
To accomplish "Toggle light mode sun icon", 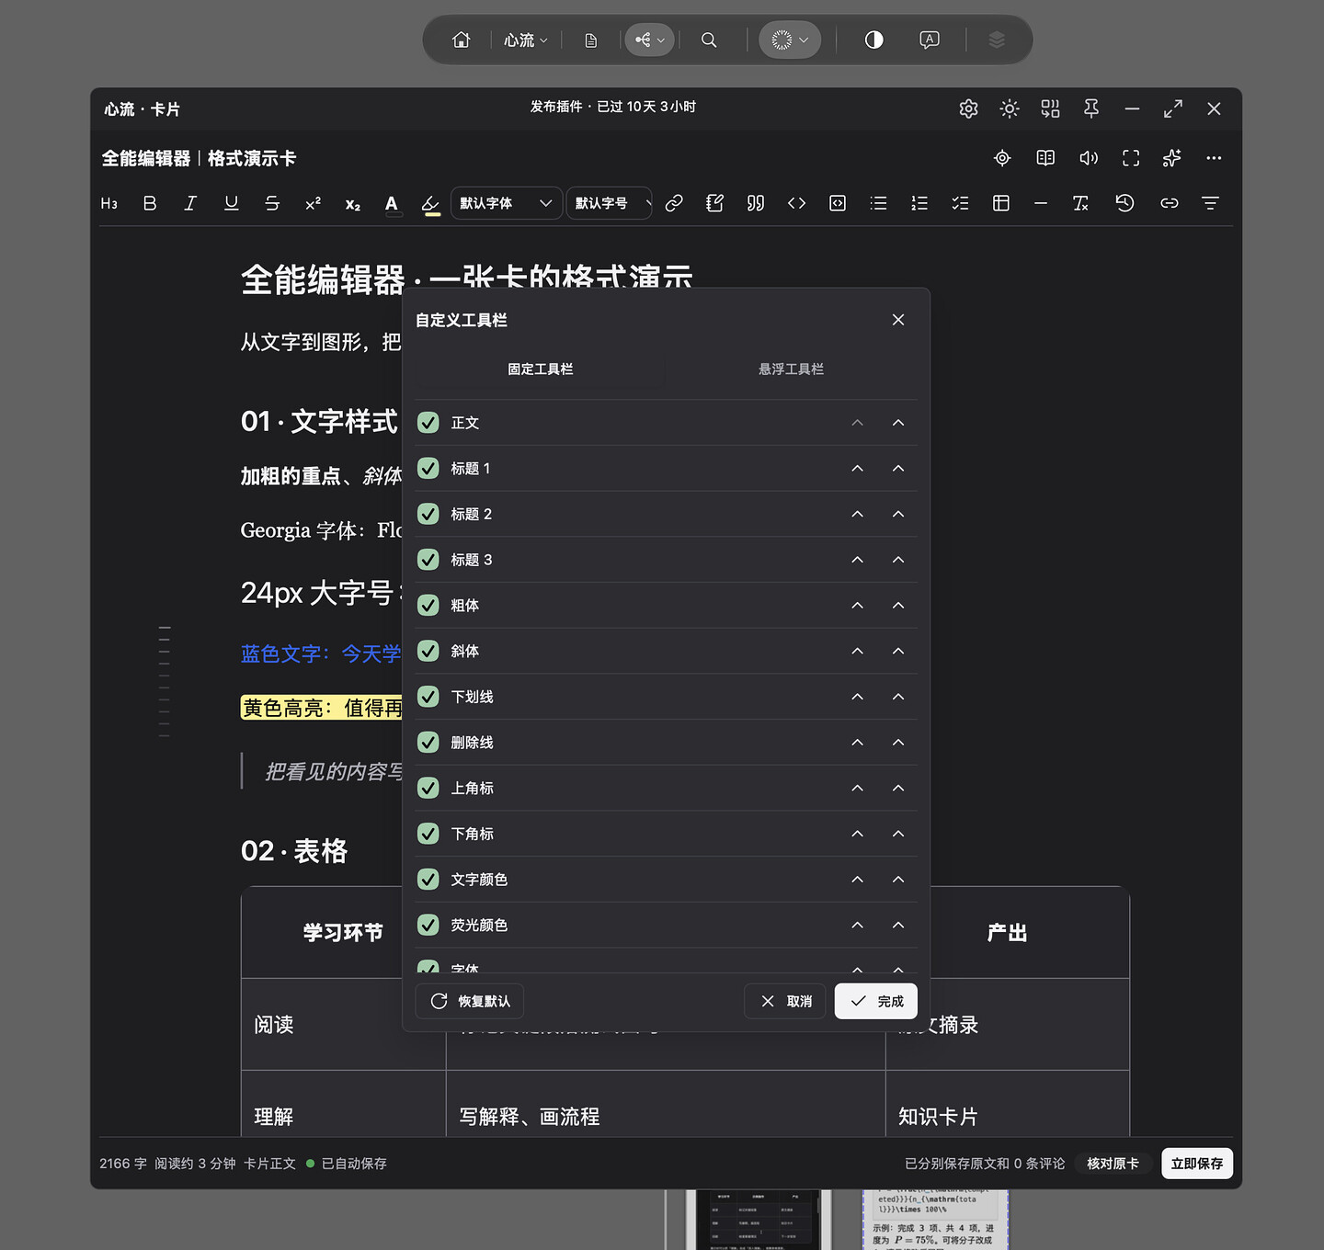I will 1010,108.
